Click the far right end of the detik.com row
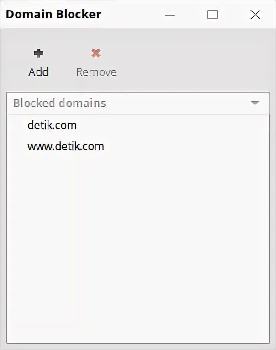276x350 pixels. [x=256, y=125]
